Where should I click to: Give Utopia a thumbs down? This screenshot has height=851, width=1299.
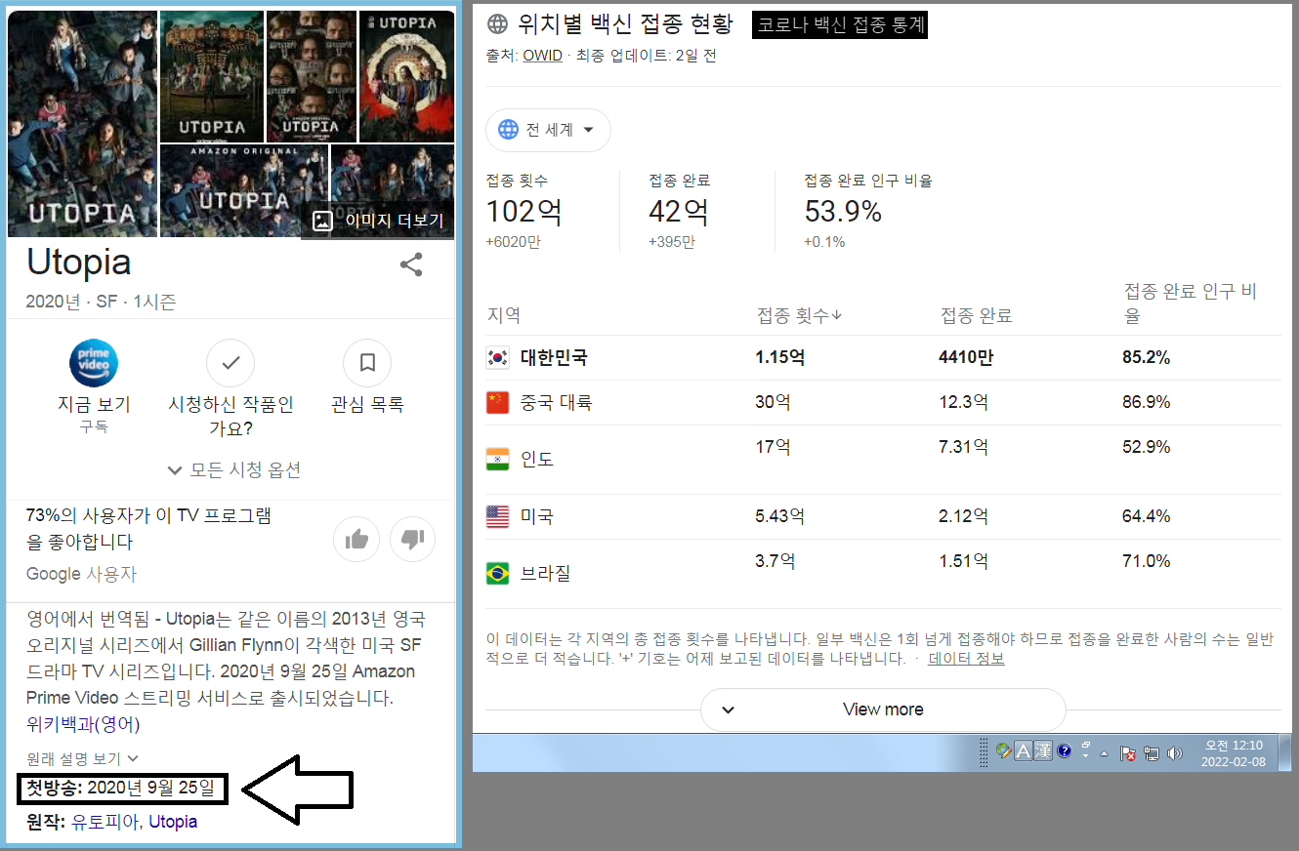[x=413, y=539]
